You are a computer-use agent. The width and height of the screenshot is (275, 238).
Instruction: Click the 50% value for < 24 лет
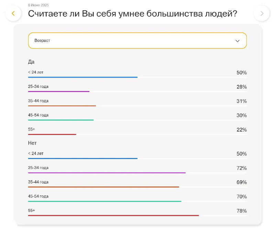click(x=242, y=73)
